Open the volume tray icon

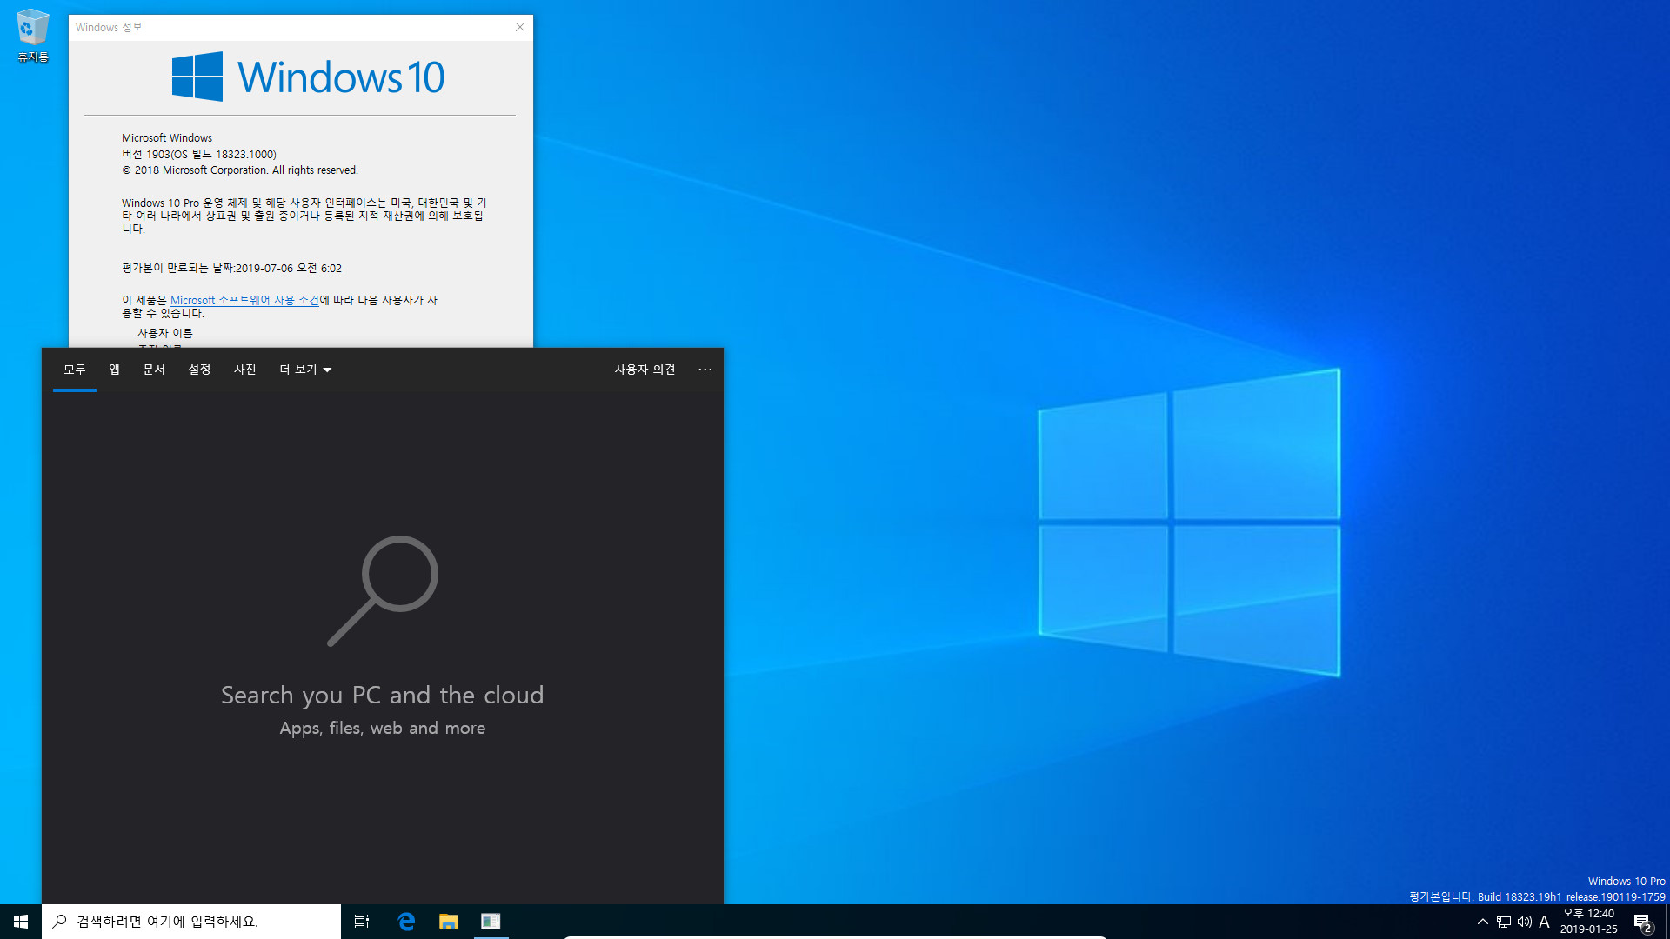coord(1524,922)
